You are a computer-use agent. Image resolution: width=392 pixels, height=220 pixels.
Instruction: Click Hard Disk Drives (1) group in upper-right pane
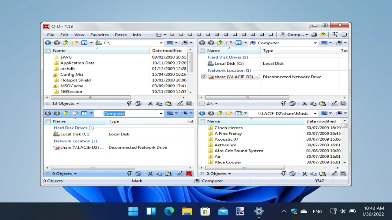tap(228, 57)
